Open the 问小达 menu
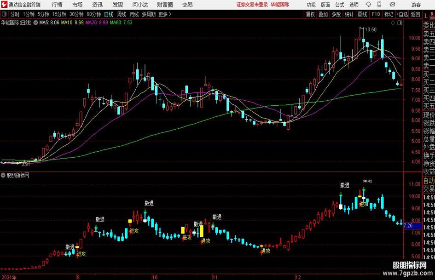435x280 pixels. coord(140,5)
